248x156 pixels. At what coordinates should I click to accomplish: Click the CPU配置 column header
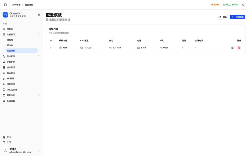[84, 41]
